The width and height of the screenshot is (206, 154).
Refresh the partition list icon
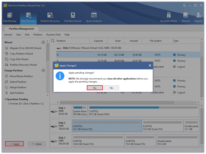click(x=53, y=41)
